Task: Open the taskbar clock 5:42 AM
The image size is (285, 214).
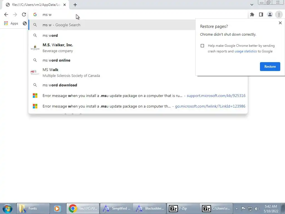Action: [271, 209]
